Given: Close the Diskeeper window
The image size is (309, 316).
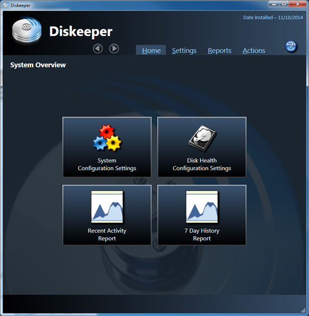Looking at the screenshot, I should 297,4.
